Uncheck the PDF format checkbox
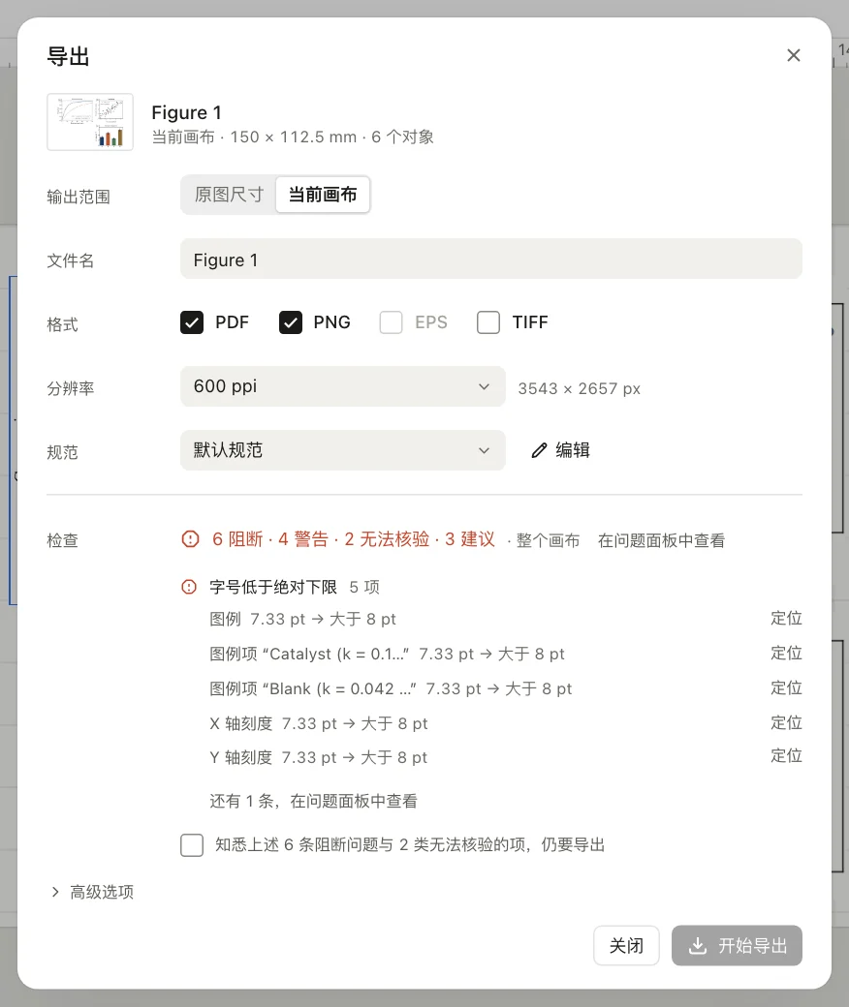The width and height of the screenshot is (849, 1007). click(x=192, y=322)
